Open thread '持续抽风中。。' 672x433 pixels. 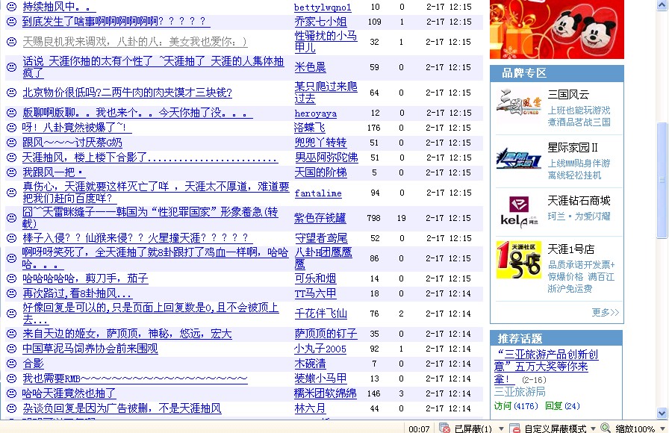tap(59, 7)
